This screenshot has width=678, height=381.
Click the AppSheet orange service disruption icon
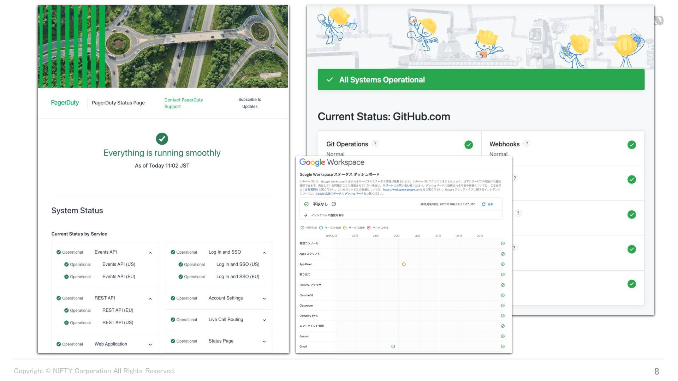(x=404, y=264)
